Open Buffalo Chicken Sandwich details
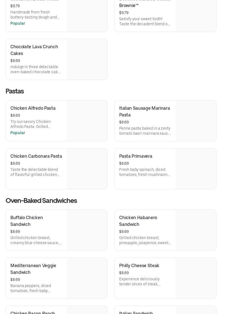 (x=27, y=221)
